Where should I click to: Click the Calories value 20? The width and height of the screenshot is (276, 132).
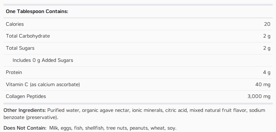click(x=267, y=24)
